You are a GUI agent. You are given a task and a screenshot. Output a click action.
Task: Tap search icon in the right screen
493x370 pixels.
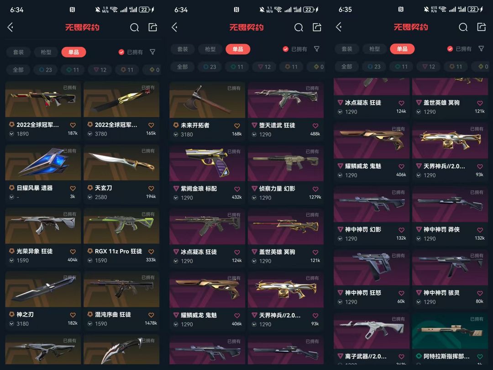click(463, 27)
